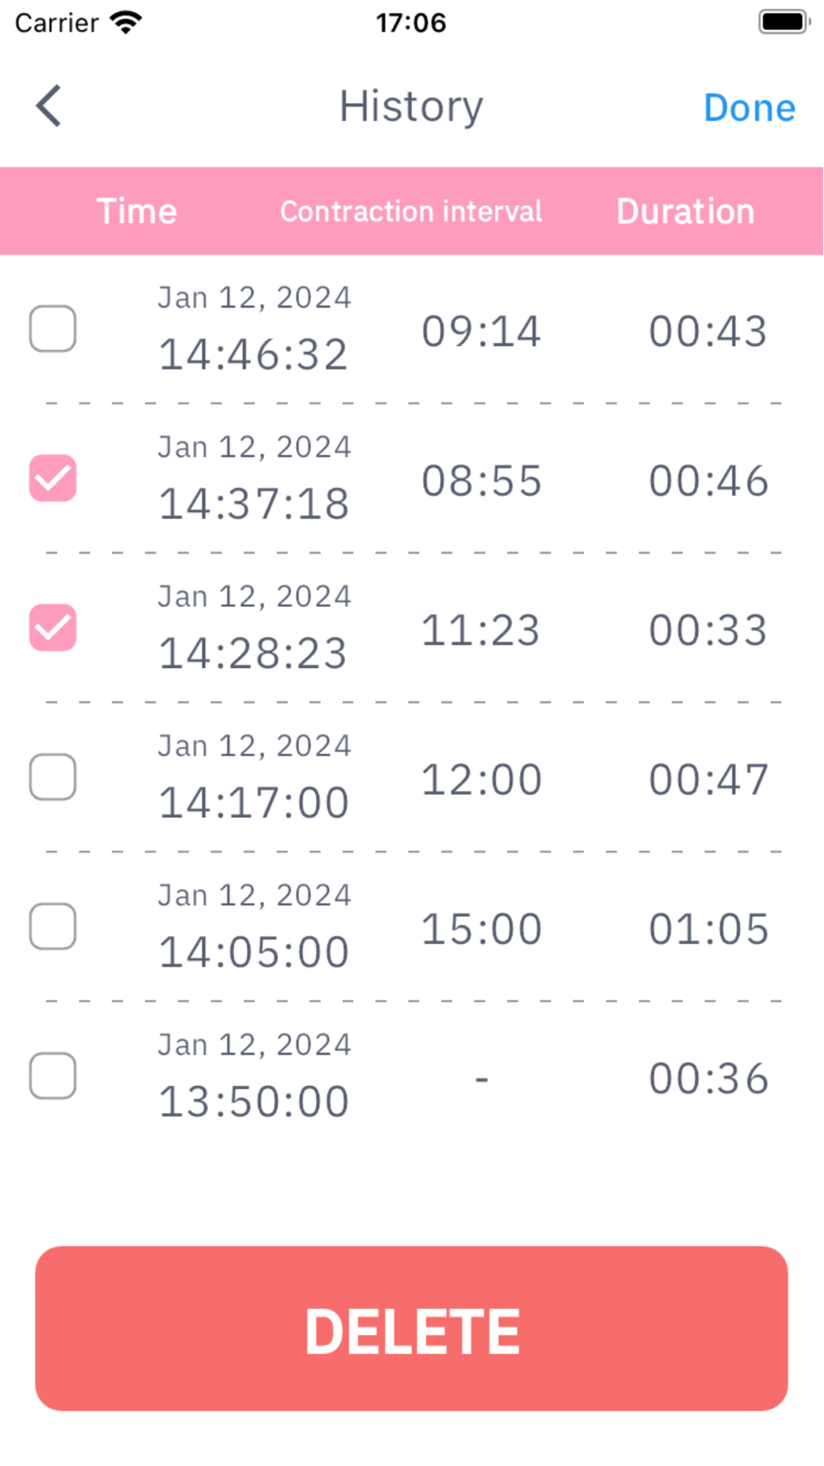Tap Done in the navigation bar

(749, 108)
